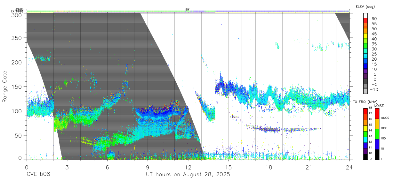
Task: Click the '20' label on the ELEV scale
Action: point(374,59)
